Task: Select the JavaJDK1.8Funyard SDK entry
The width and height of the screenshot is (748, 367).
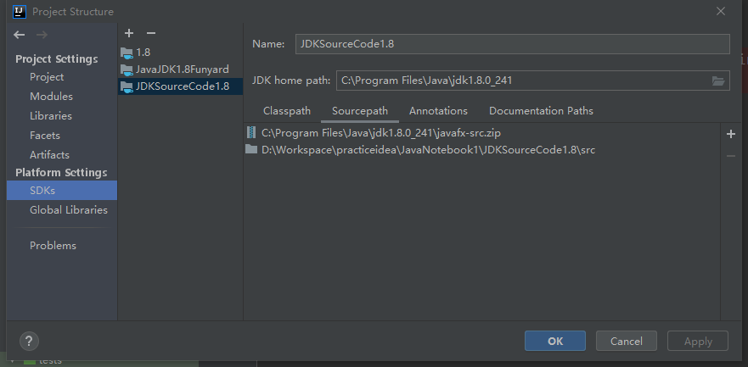Action: point(180,70)
